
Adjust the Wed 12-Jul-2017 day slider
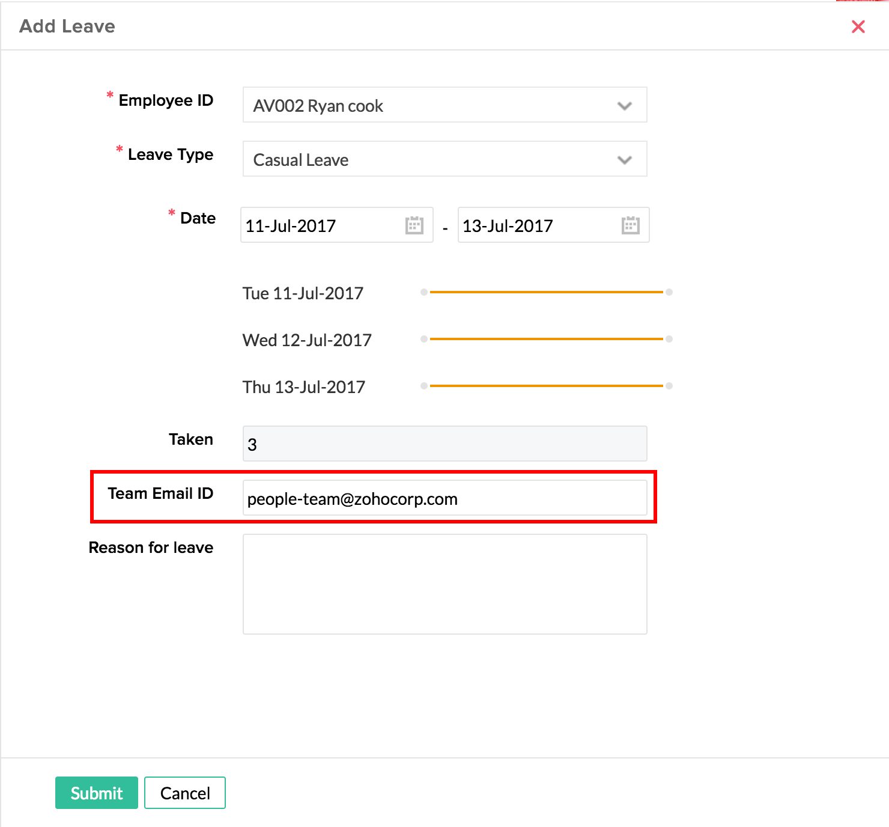pos(547,339)
